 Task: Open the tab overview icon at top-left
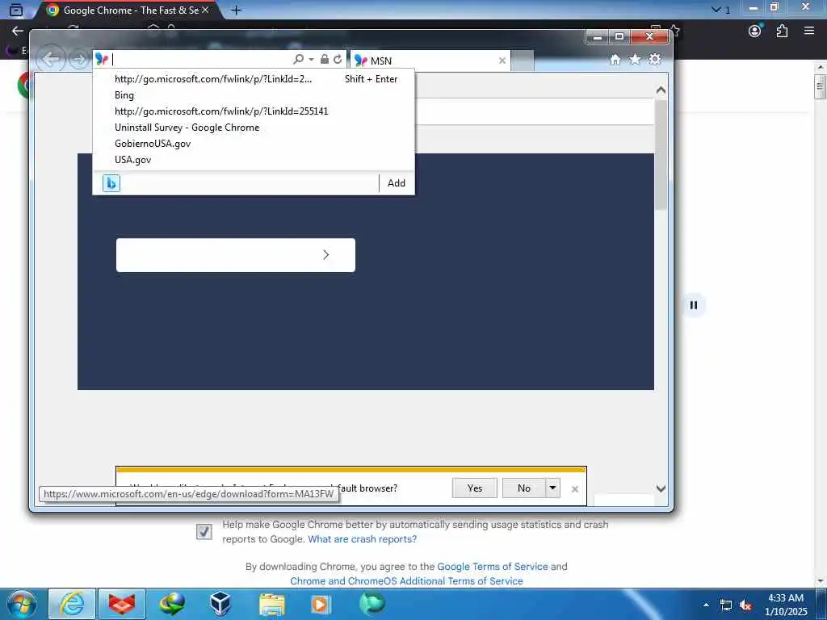[x=16, y=10]
